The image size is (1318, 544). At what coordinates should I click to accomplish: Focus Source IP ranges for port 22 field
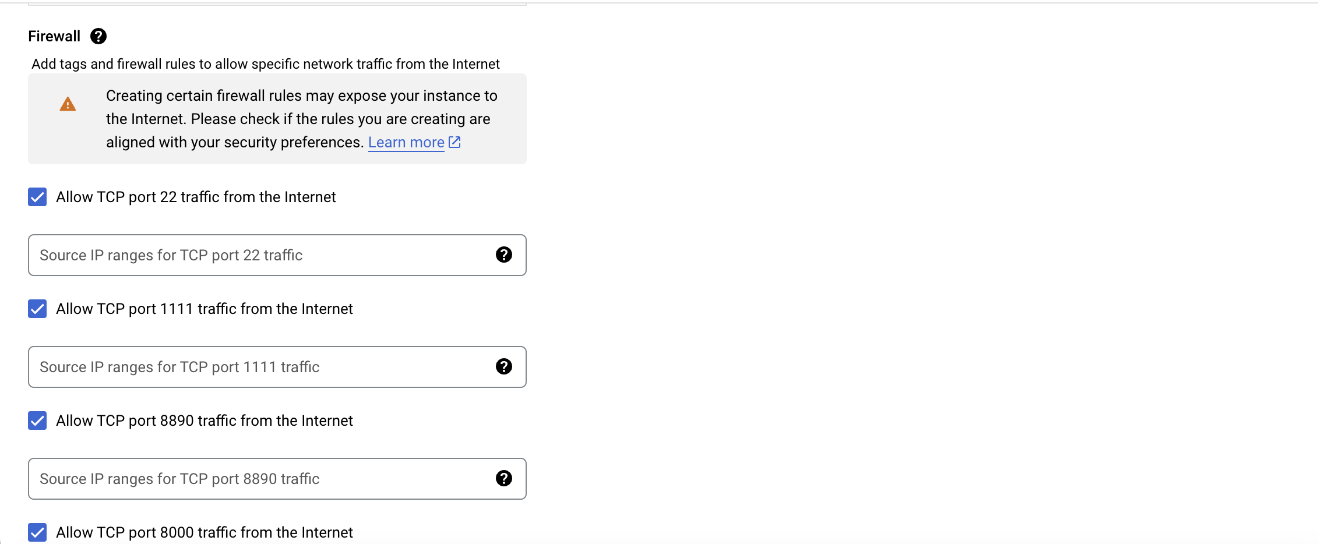click(x=277, y=255)
